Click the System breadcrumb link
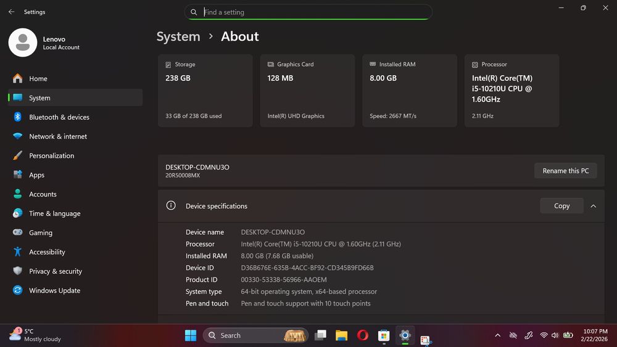617x347 pixels. click(178, 36)
